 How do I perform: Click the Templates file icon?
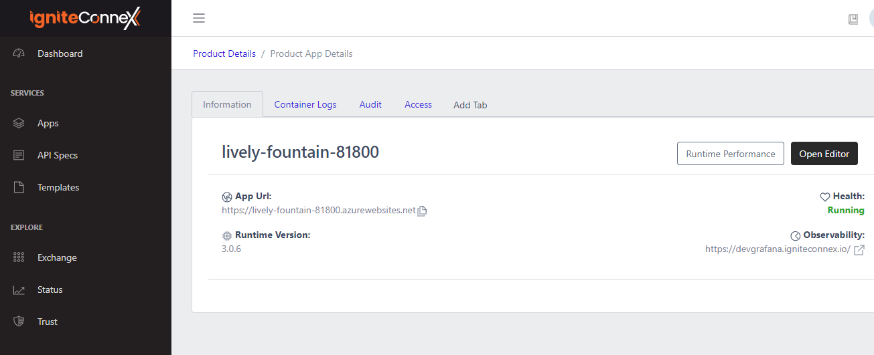pyautogui.click(x=19, y=187)
